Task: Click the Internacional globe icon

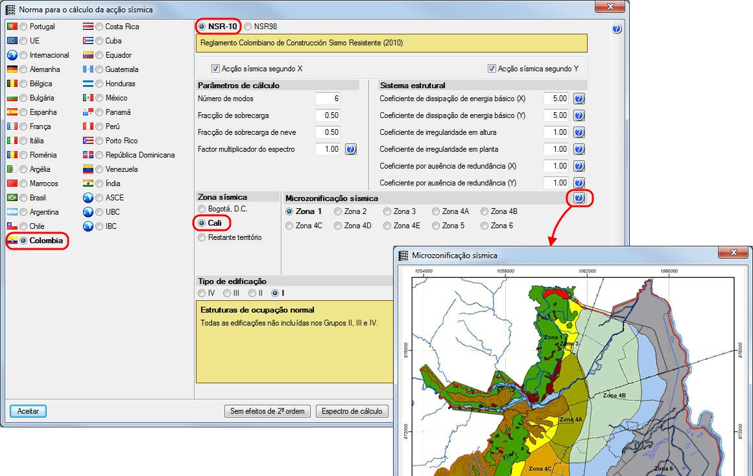Action: (12, 54)
